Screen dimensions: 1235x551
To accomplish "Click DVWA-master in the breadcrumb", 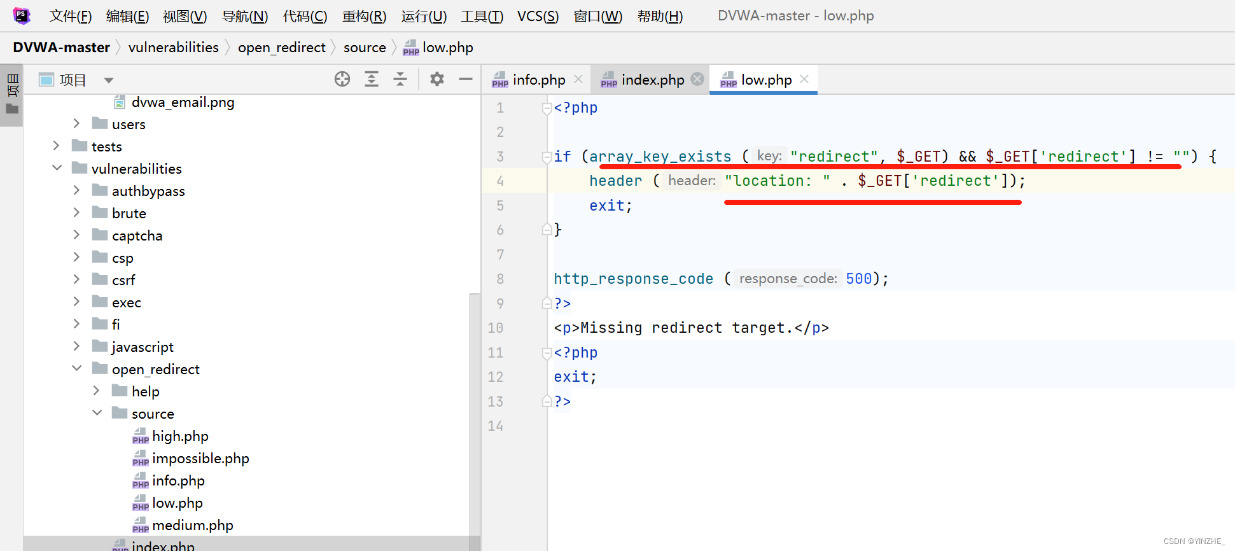I will click(62, 48).
